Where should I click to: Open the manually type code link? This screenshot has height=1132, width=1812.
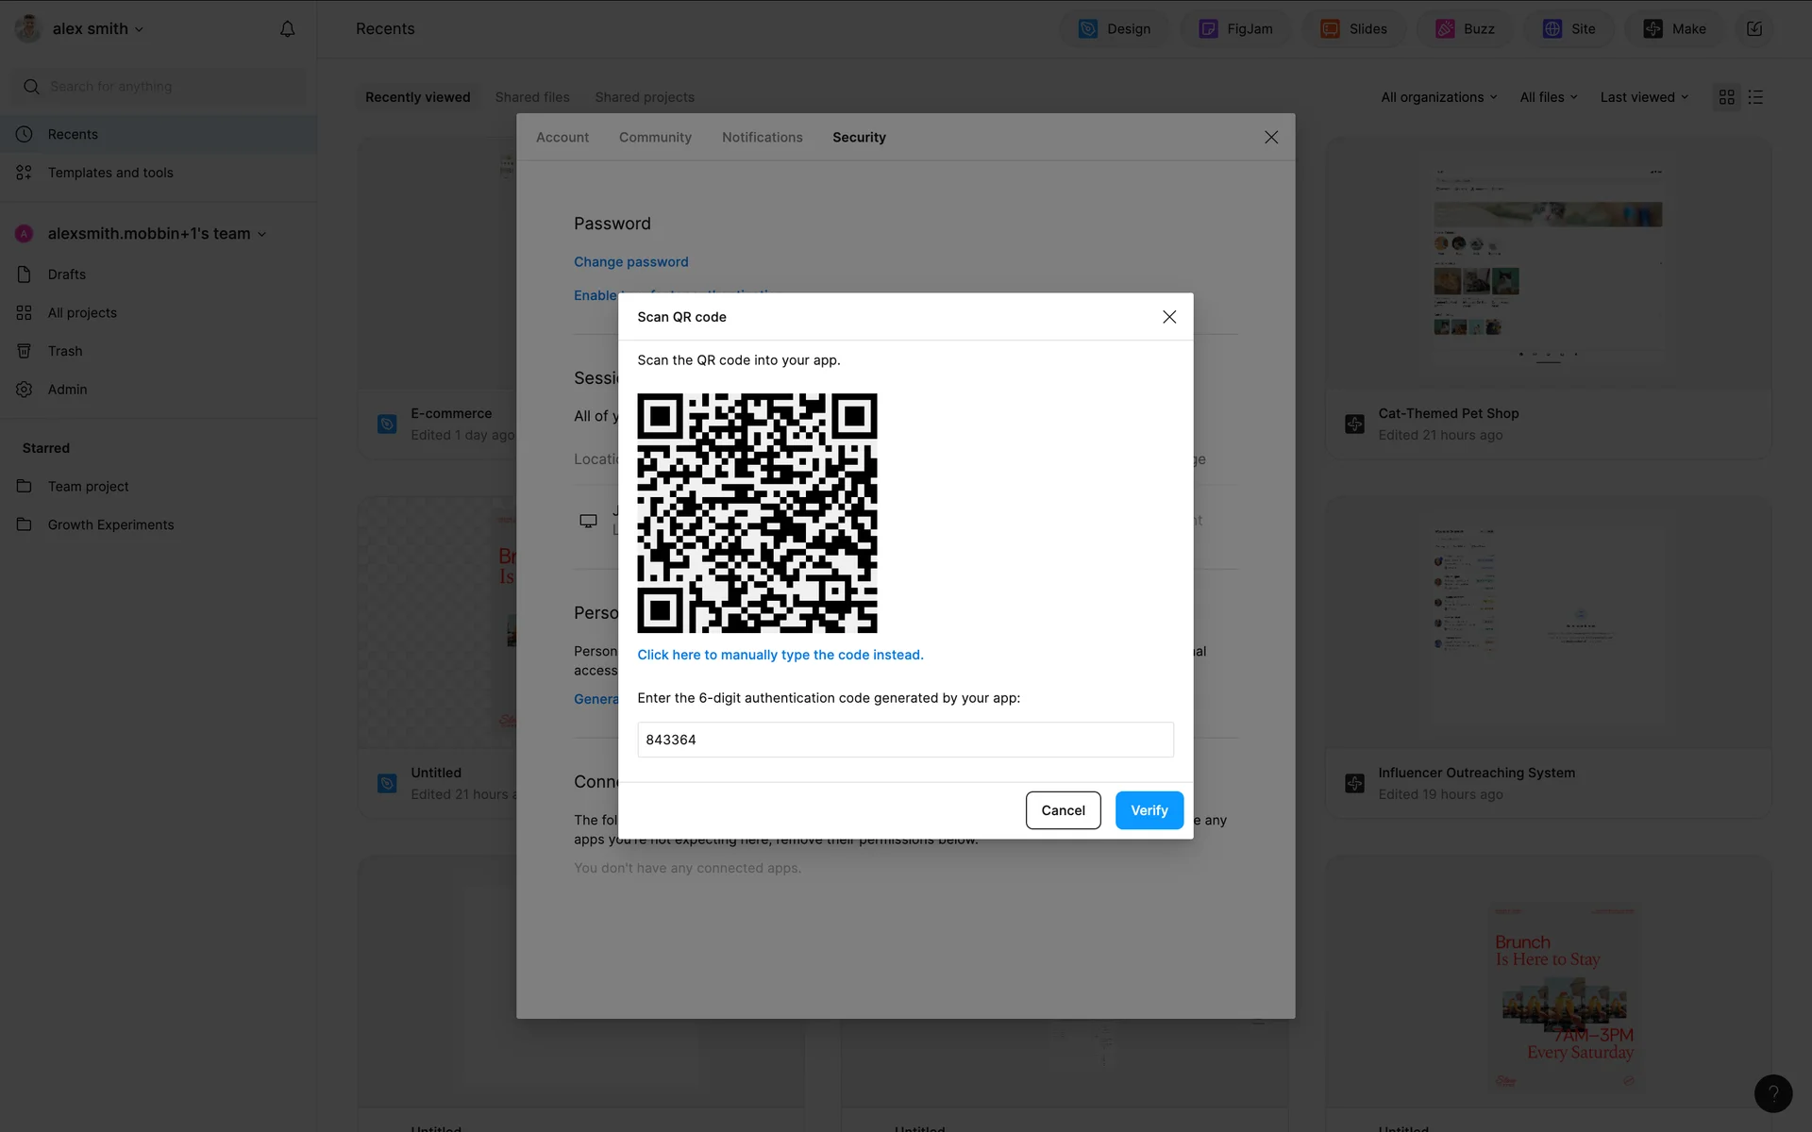tap(780, 654)
